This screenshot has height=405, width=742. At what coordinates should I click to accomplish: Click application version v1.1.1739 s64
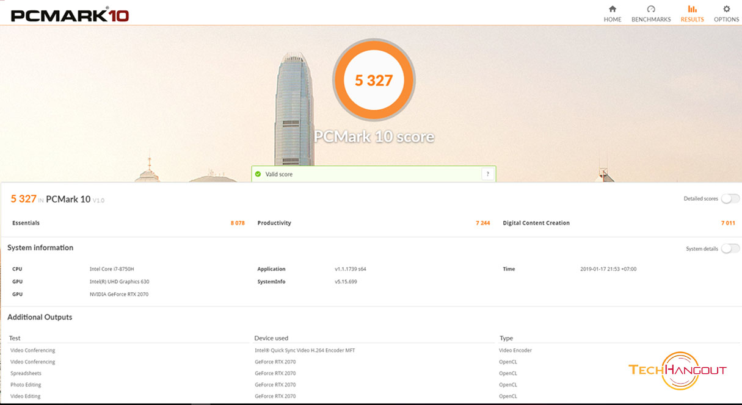(351, 269)
